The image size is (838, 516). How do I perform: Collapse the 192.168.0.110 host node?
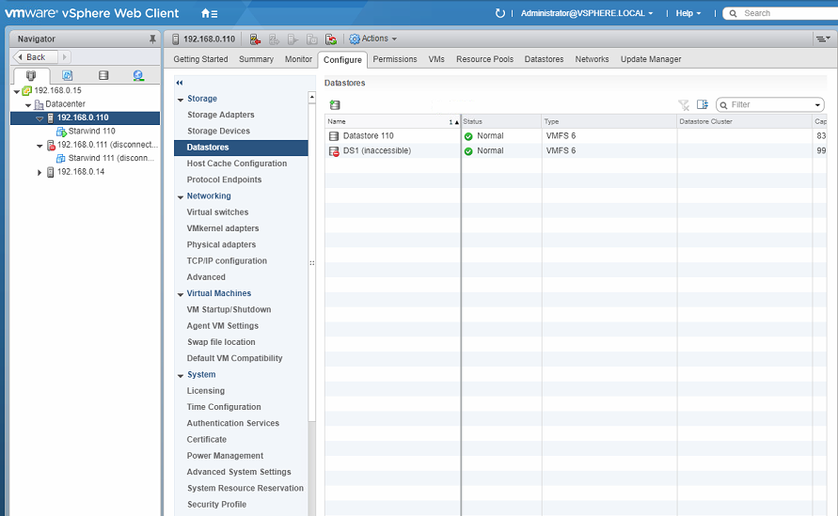[x=40, y=118]
